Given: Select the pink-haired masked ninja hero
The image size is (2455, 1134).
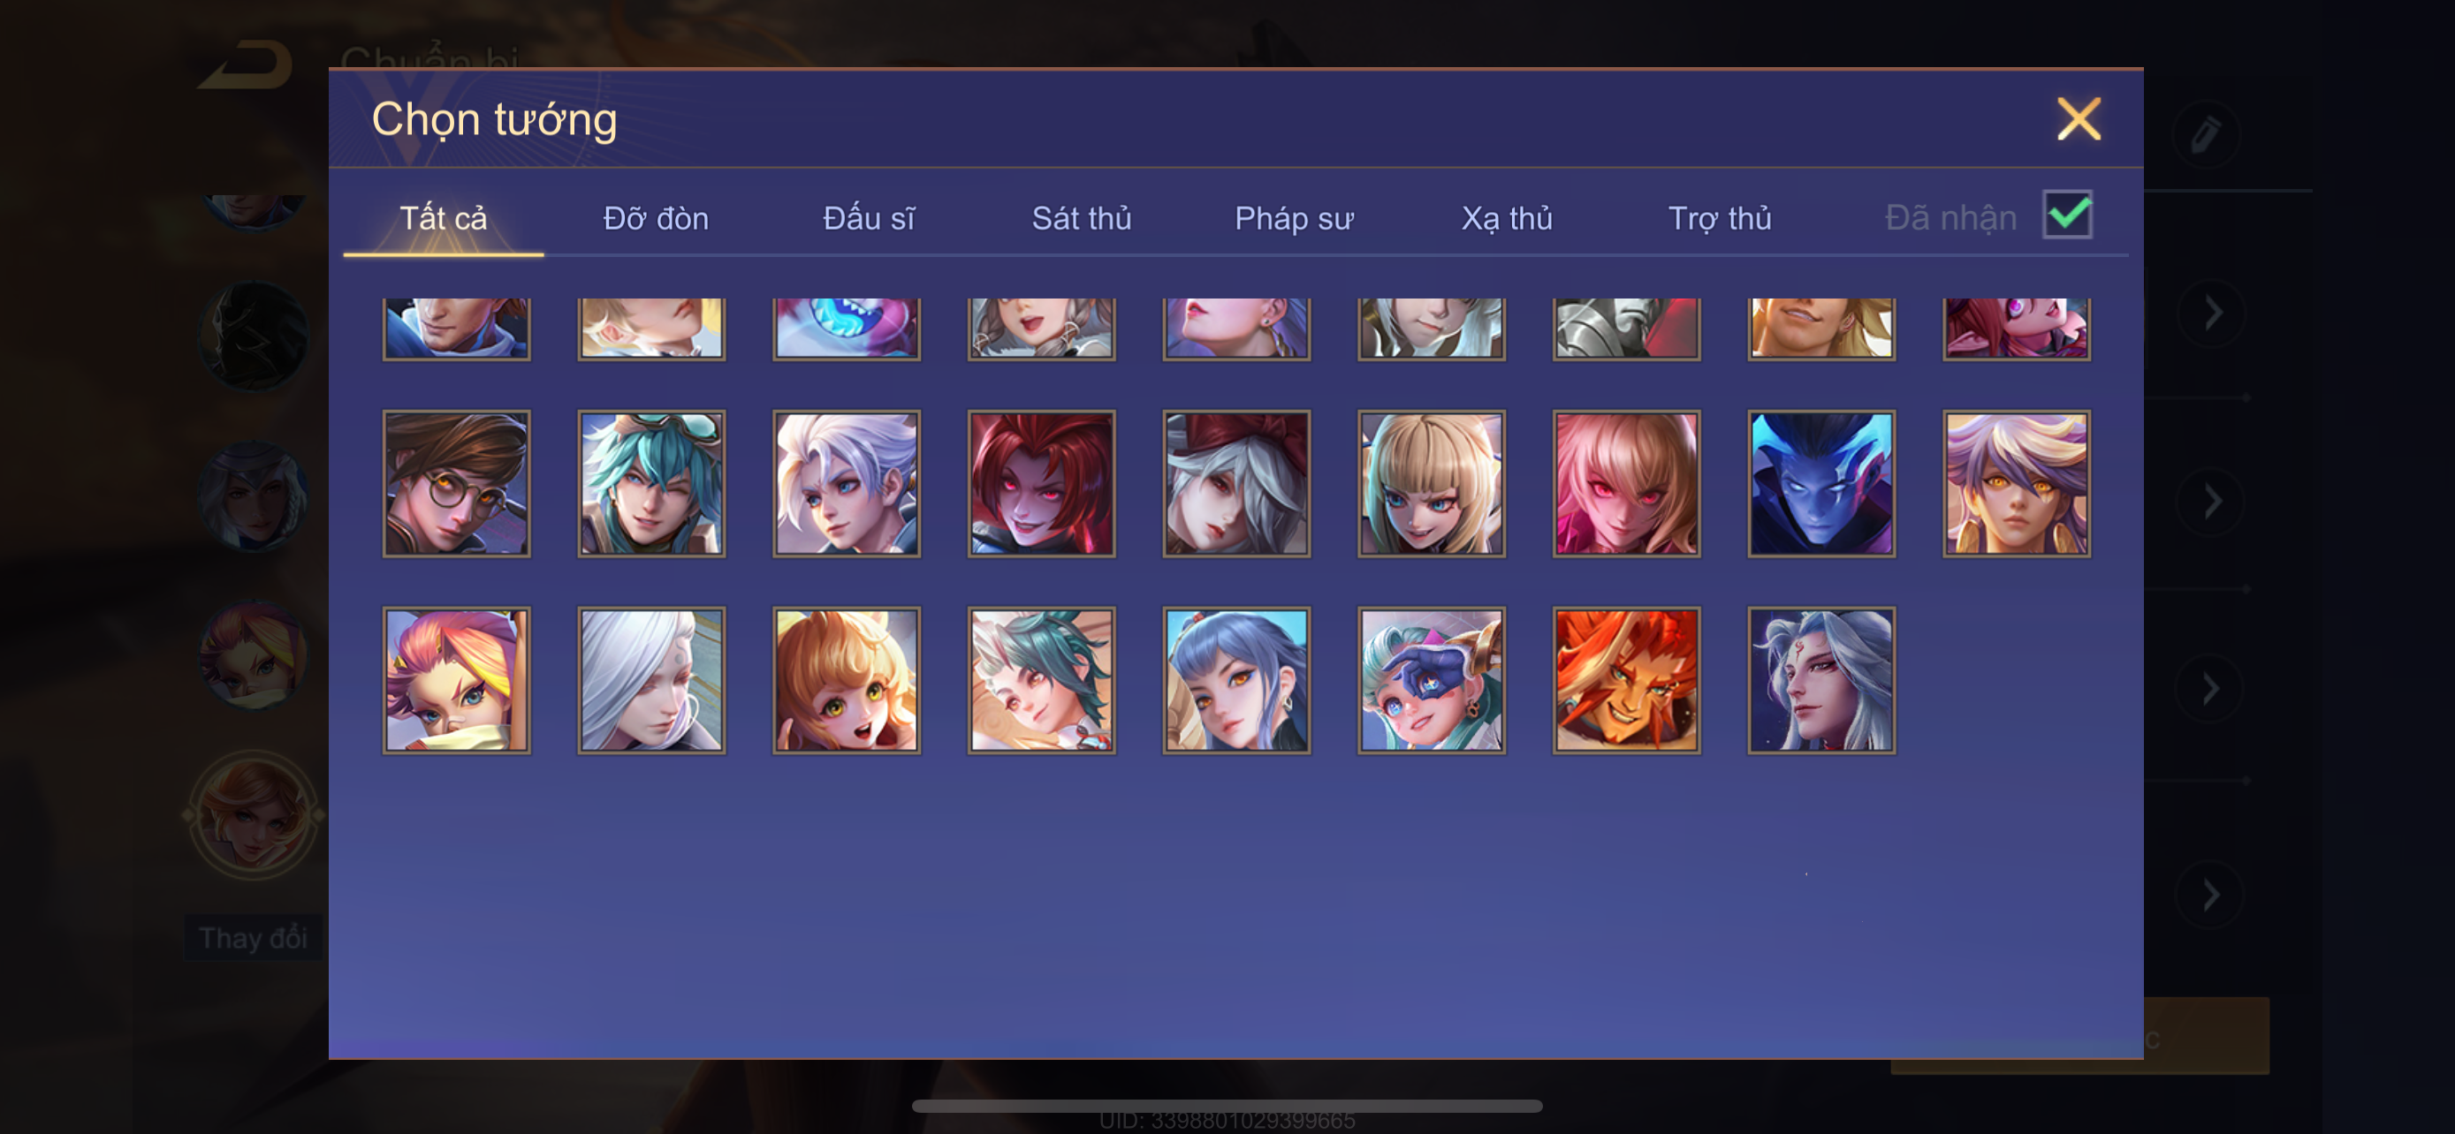Looking at the screenshot, I should point(457,681).
